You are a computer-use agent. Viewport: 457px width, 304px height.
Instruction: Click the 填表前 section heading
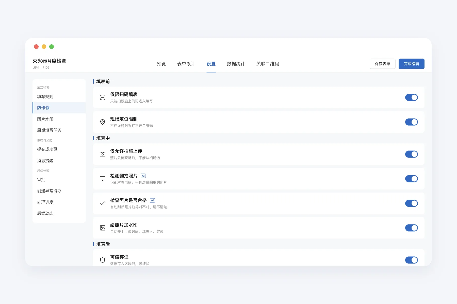click(103, 82)
